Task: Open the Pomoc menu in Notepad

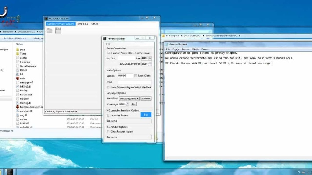Action: [205, 49]
